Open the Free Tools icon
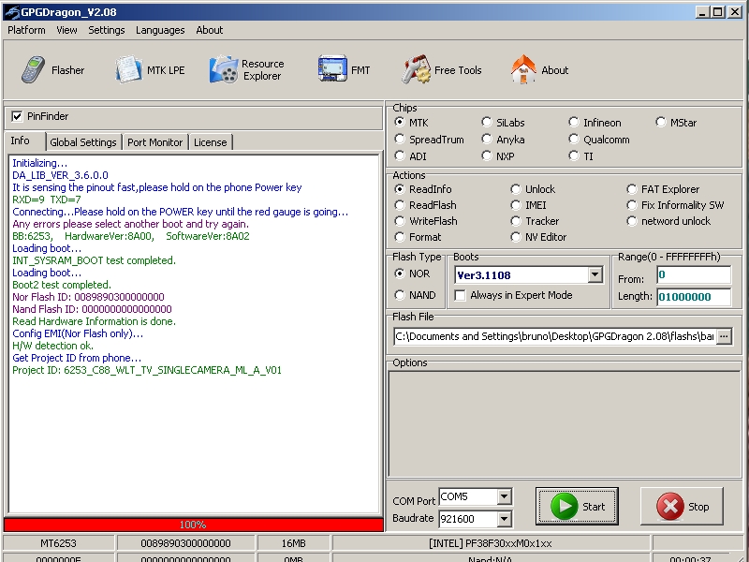This screenshot has width=749, height=562. (416, 69)
